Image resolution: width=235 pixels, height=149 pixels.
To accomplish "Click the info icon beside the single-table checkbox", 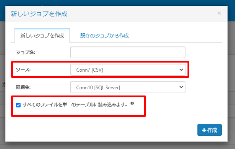I will click(132, 103).
